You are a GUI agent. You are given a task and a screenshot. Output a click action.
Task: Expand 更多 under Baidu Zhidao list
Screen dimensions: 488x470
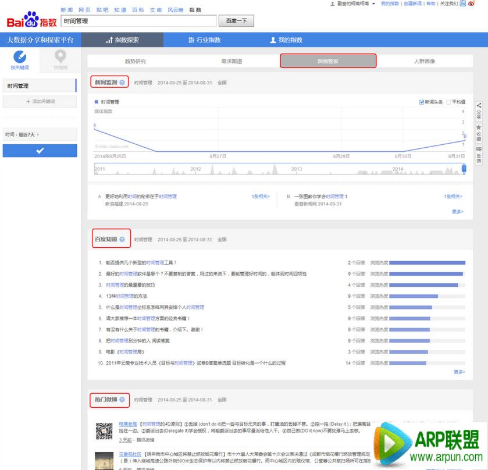458,372
